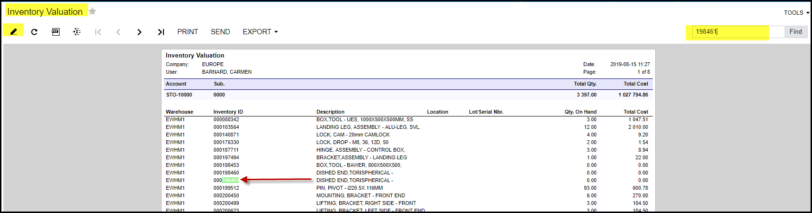Expand the TOOLS menu
Image resolution: width=812 pixels, height=213 pixels.
796,13
